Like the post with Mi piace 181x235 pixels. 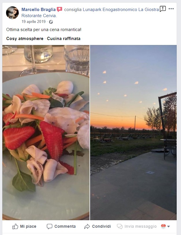click(24, 226)
